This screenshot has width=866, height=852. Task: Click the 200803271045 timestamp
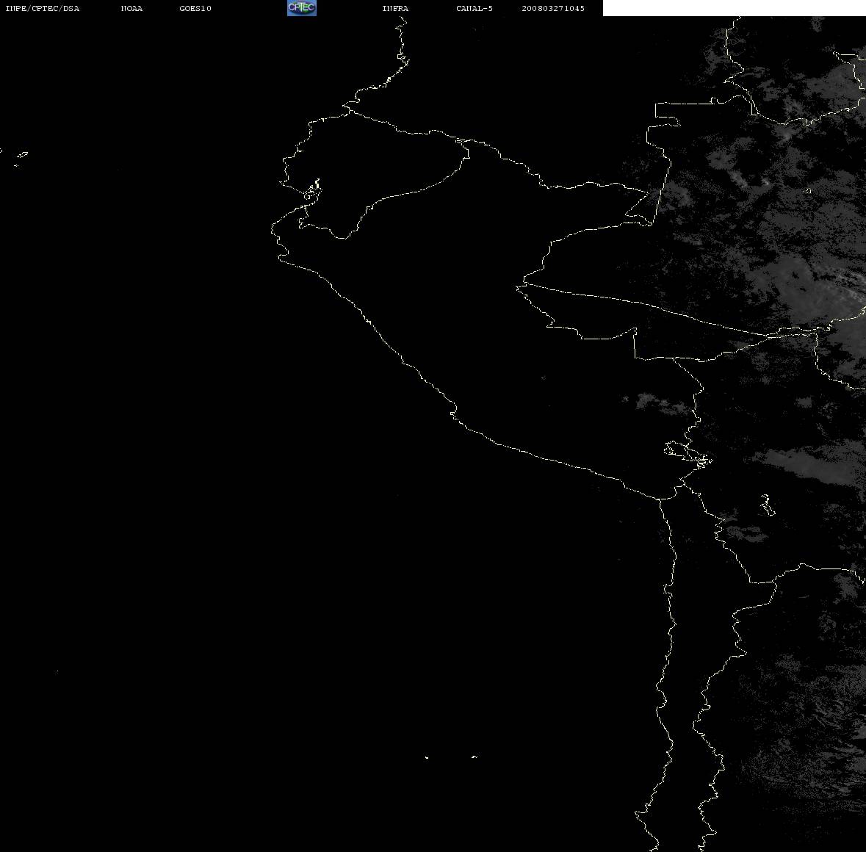[x=553, y=8]
